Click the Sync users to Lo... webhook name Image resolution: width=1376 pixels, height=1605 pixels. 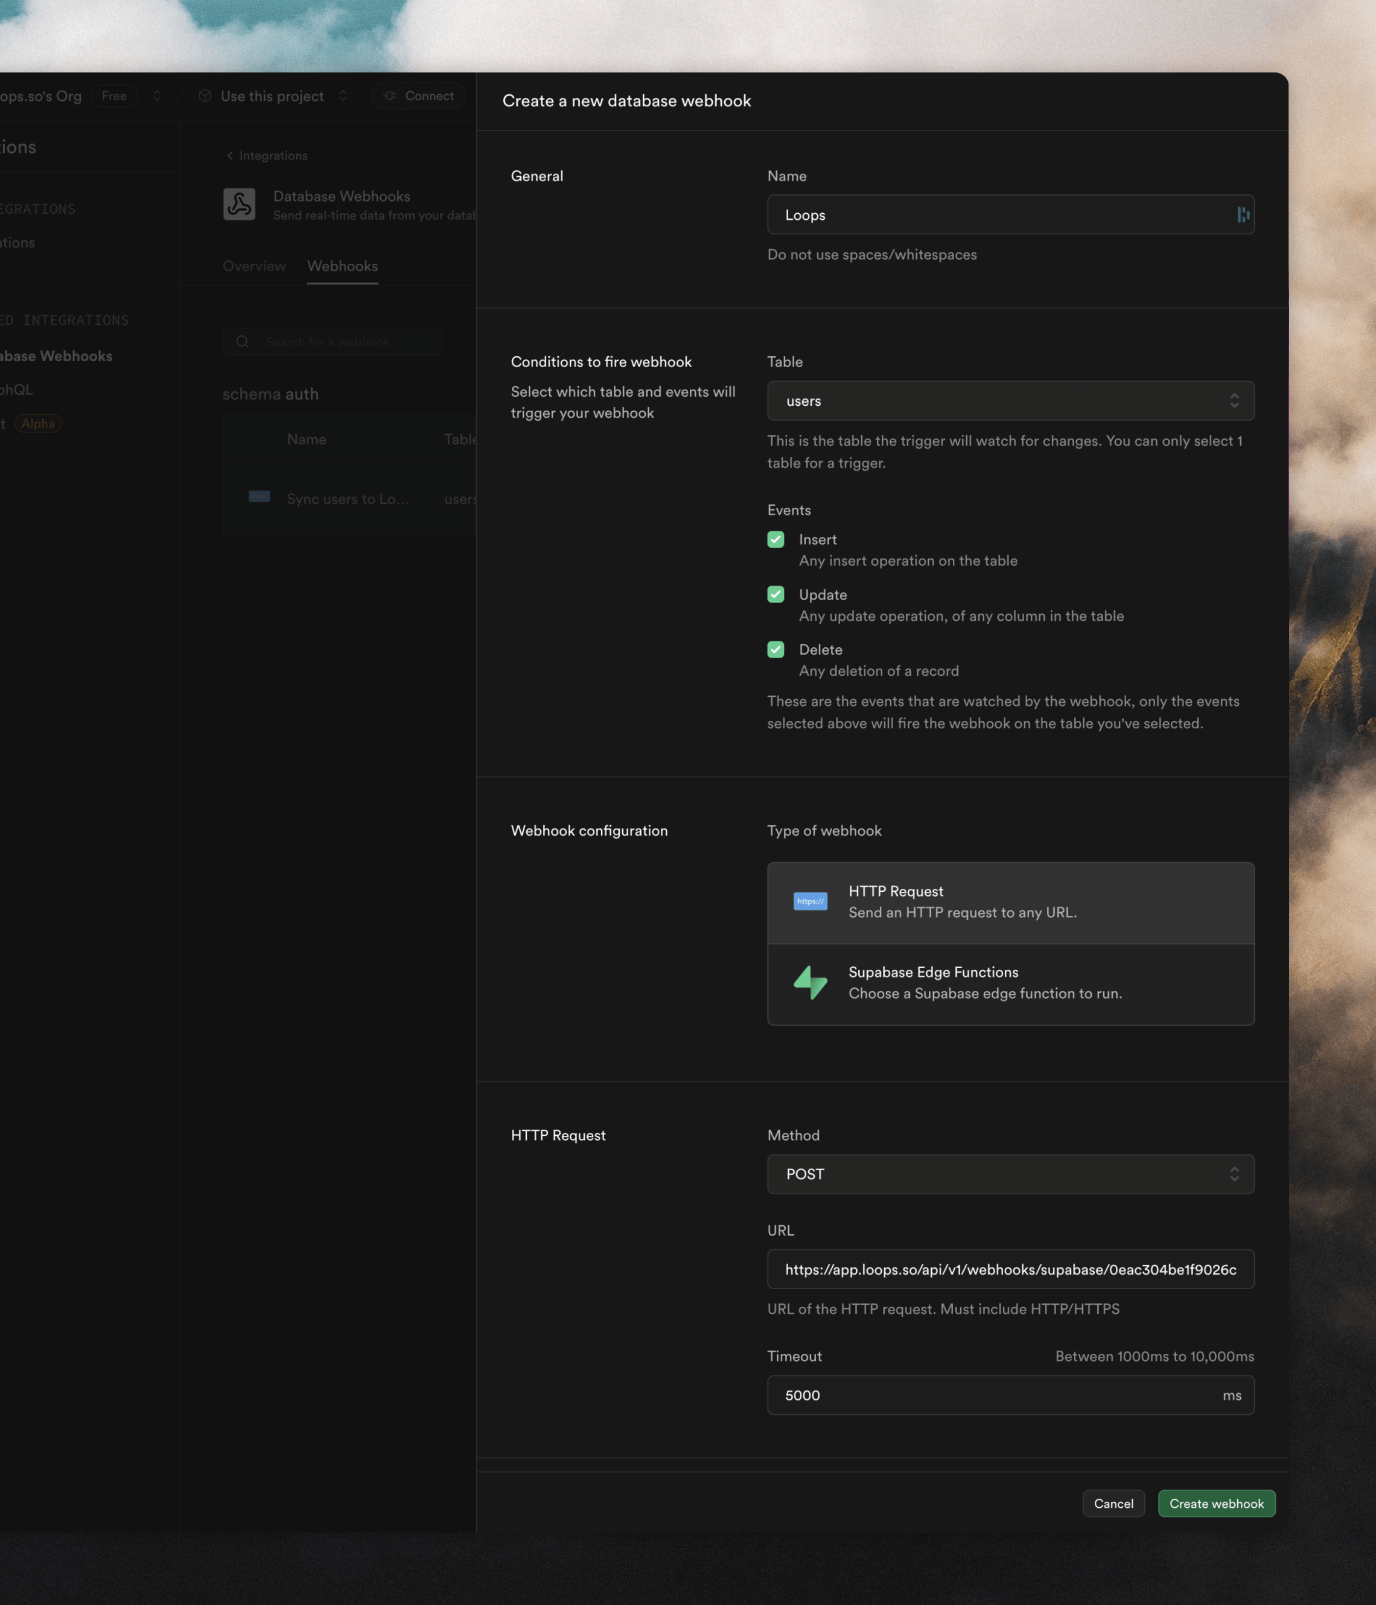pos(348,499)
